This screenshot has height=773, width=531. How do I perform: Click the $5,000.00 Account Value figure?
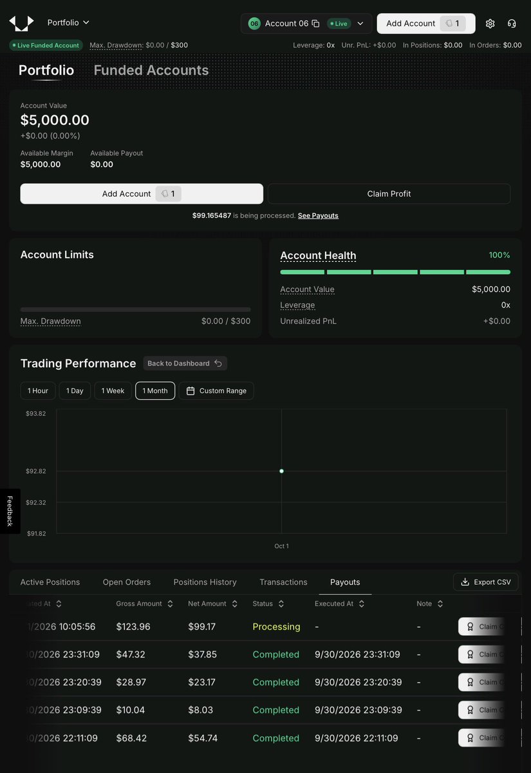[55, 121]
